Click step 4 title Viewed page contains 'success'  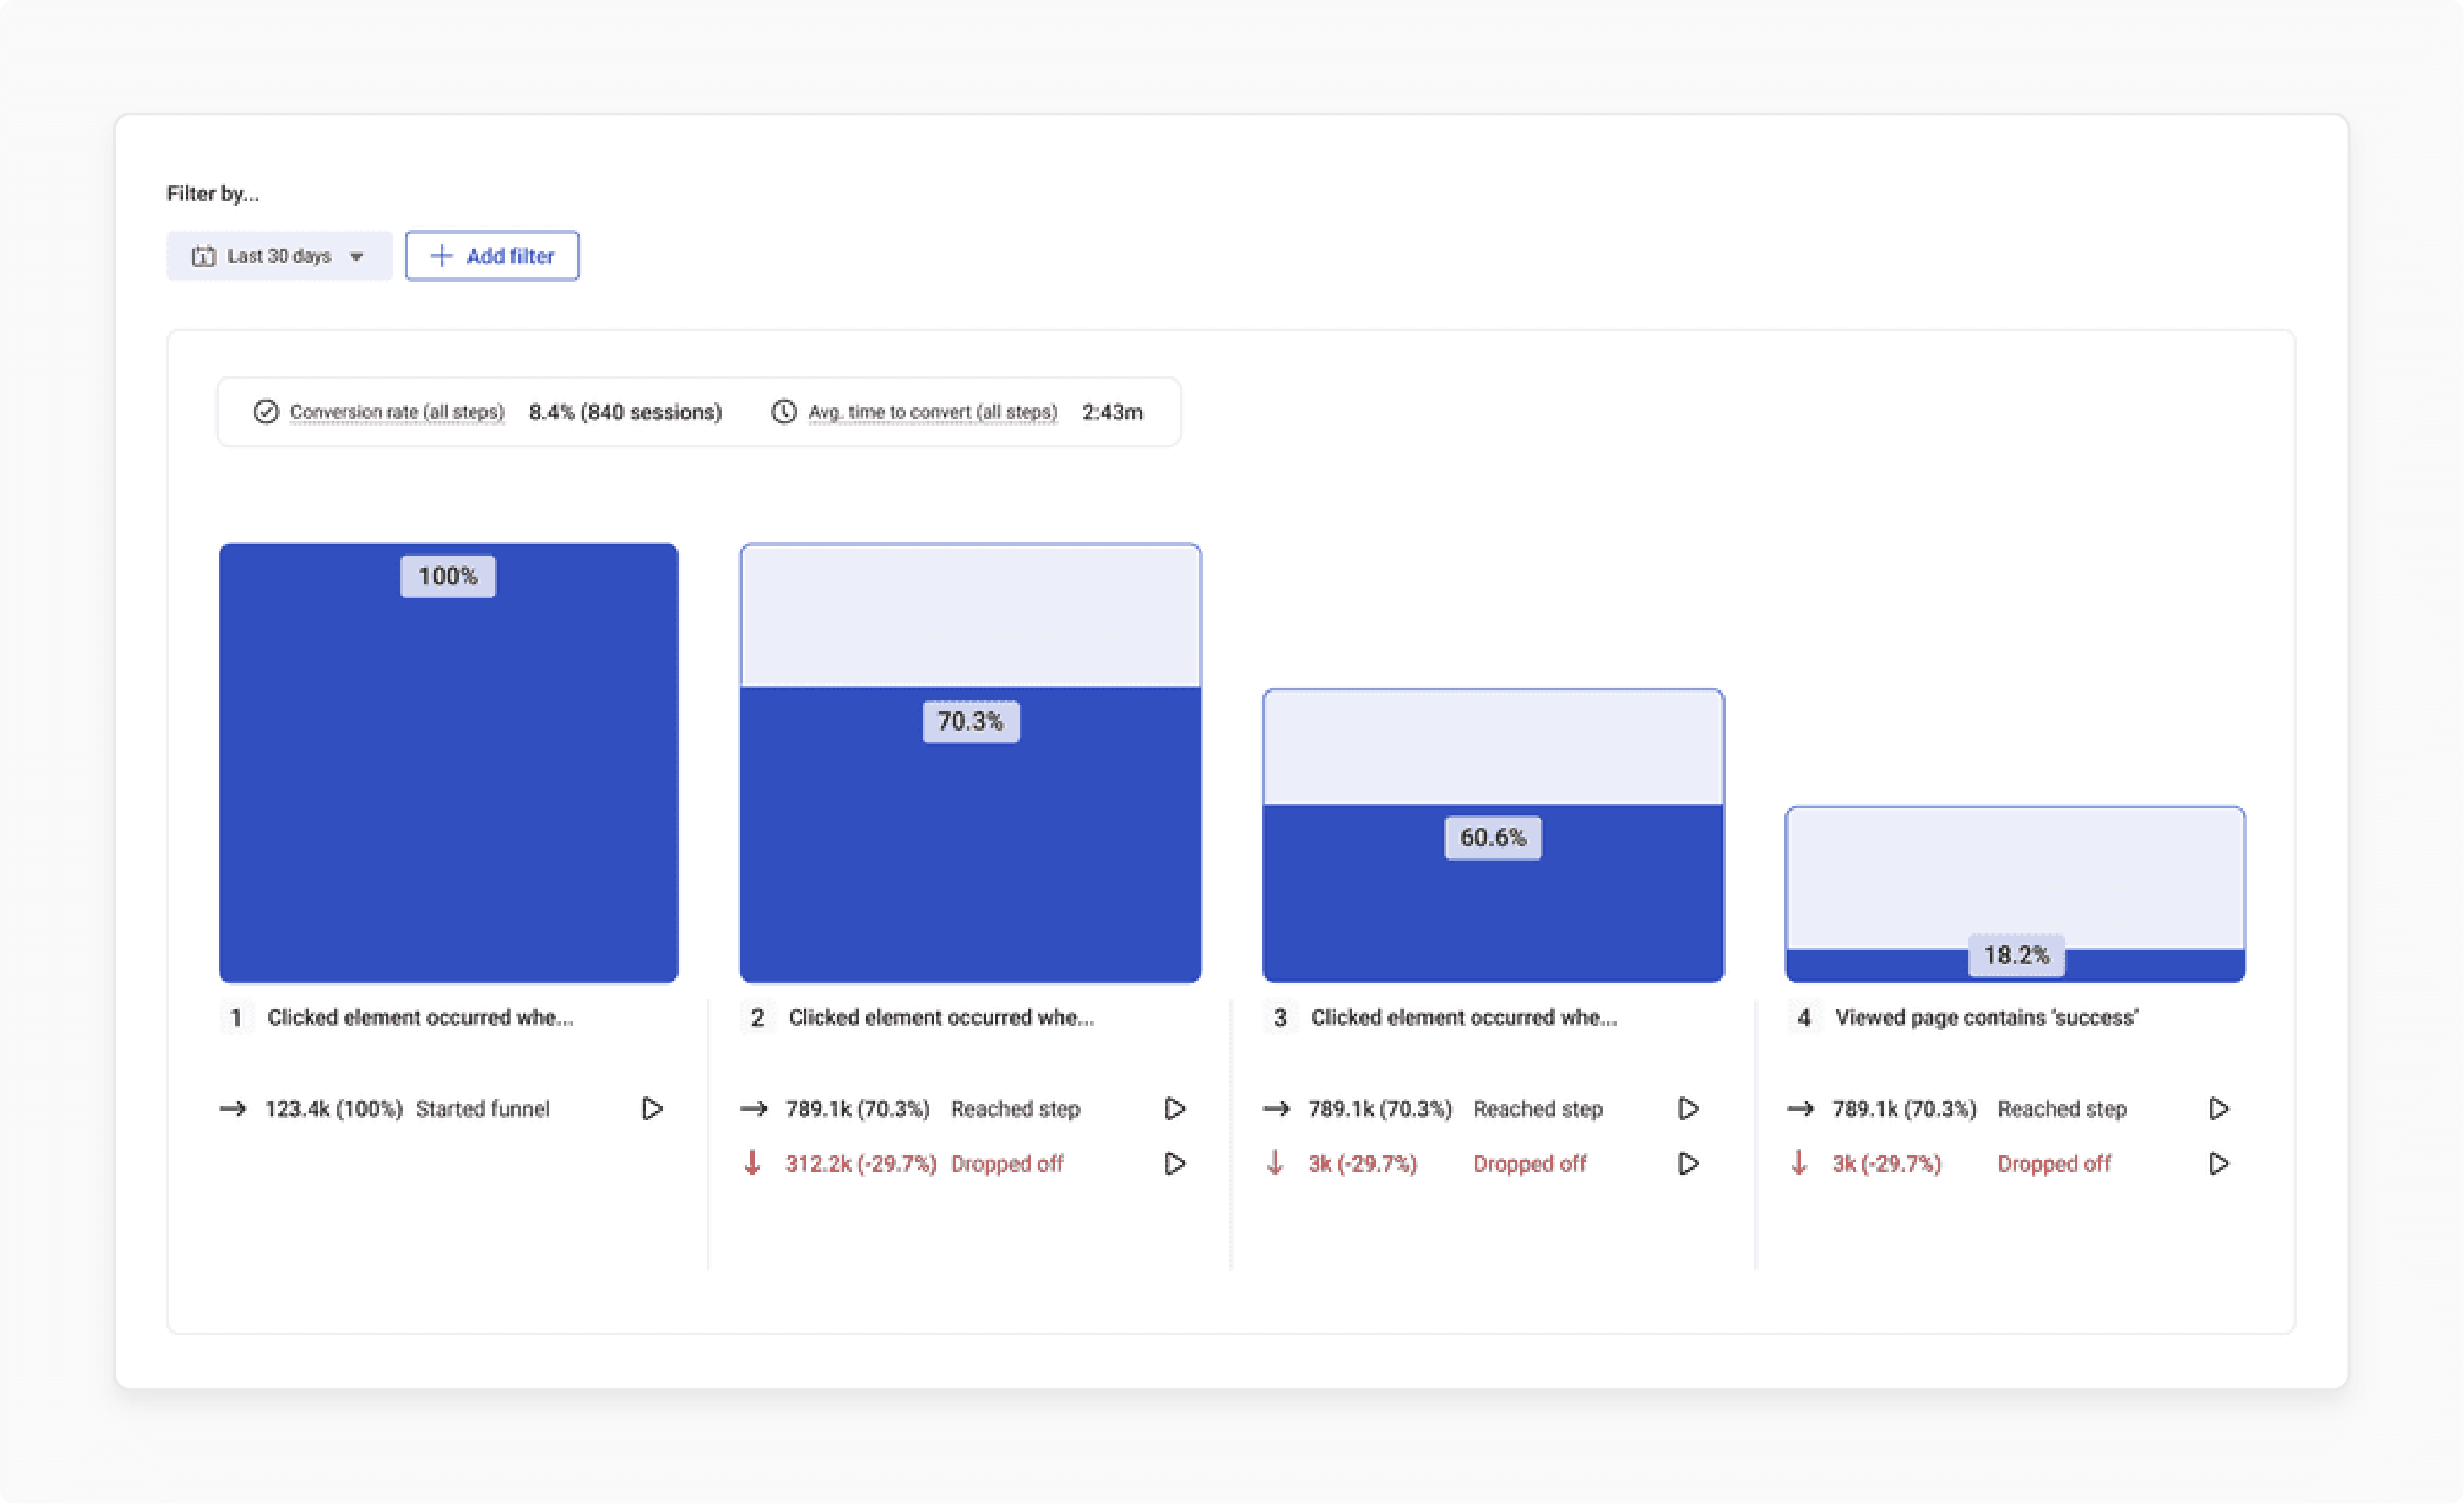[1987, 1018]
